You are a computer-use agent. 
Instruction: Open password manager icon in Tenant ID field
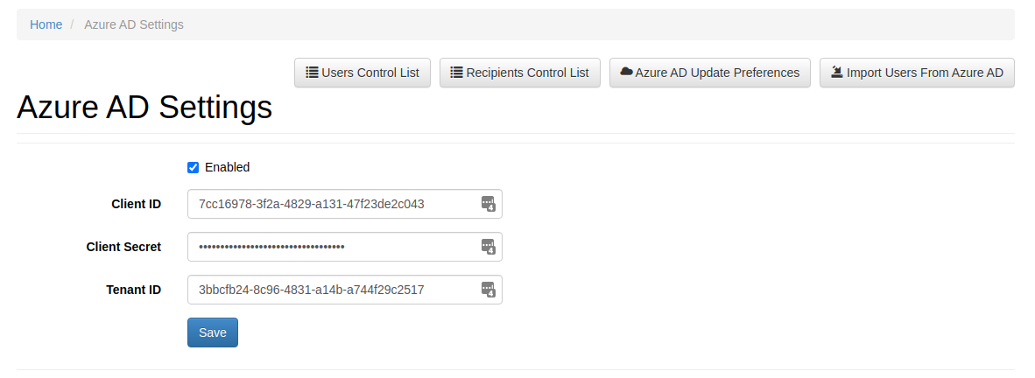488,290
